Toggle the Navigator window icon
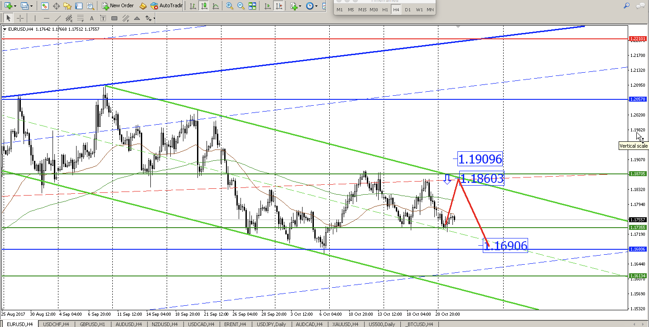This screenshot has height=327, width=649. click(x=67, y=6)
